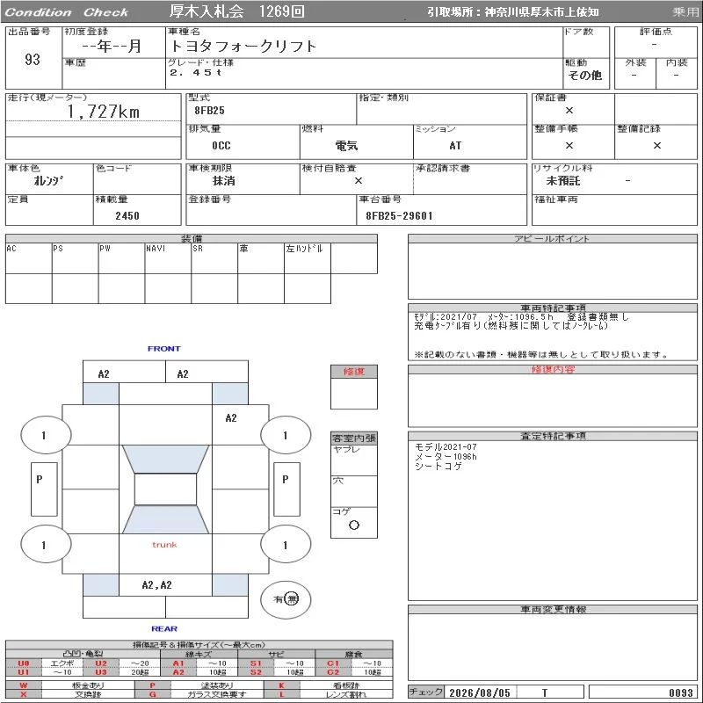This screenshot has width=703, height=703.
Task: Click the 充電ケーブル有り note line
Action: tap(511, 326)
